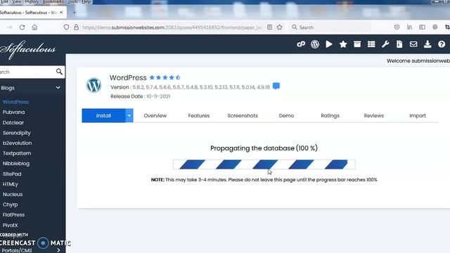Click the download import icon in toolbar
Viewport: 450px width, 253px height.
[427, 44]
